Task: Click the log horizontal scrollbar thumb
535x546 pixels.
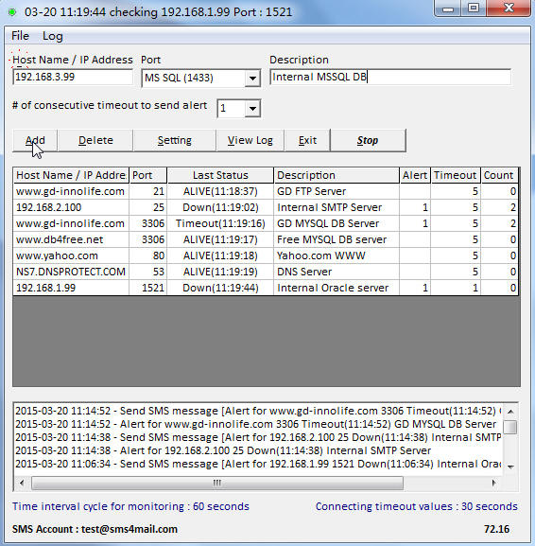Action: [217, 483]
